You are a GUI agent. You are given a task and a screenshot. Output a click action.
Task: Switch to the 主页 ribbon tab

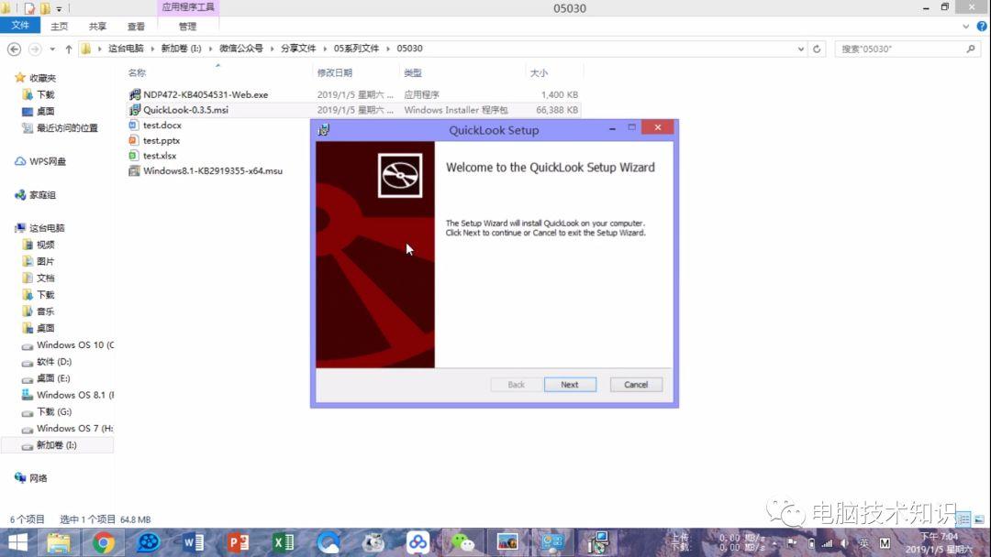[60, 27]
